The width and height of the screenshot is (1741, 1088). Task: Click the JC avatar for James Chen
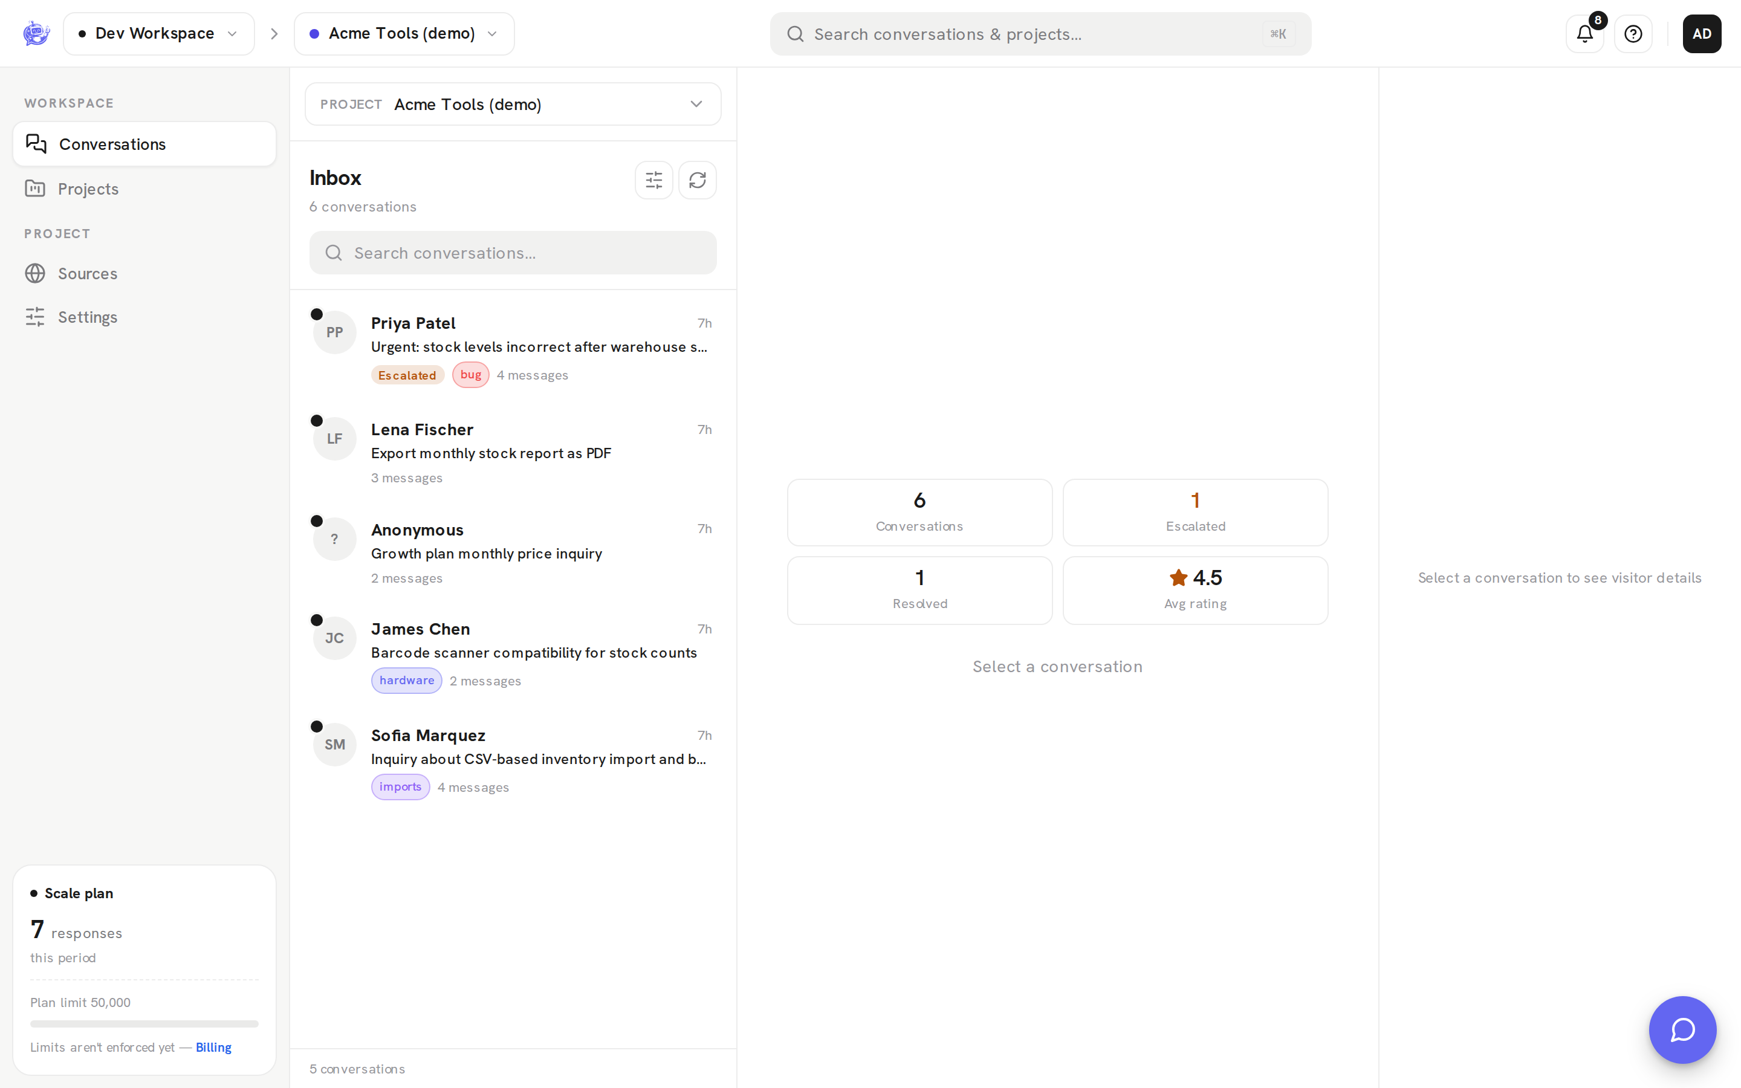[334, 638]
